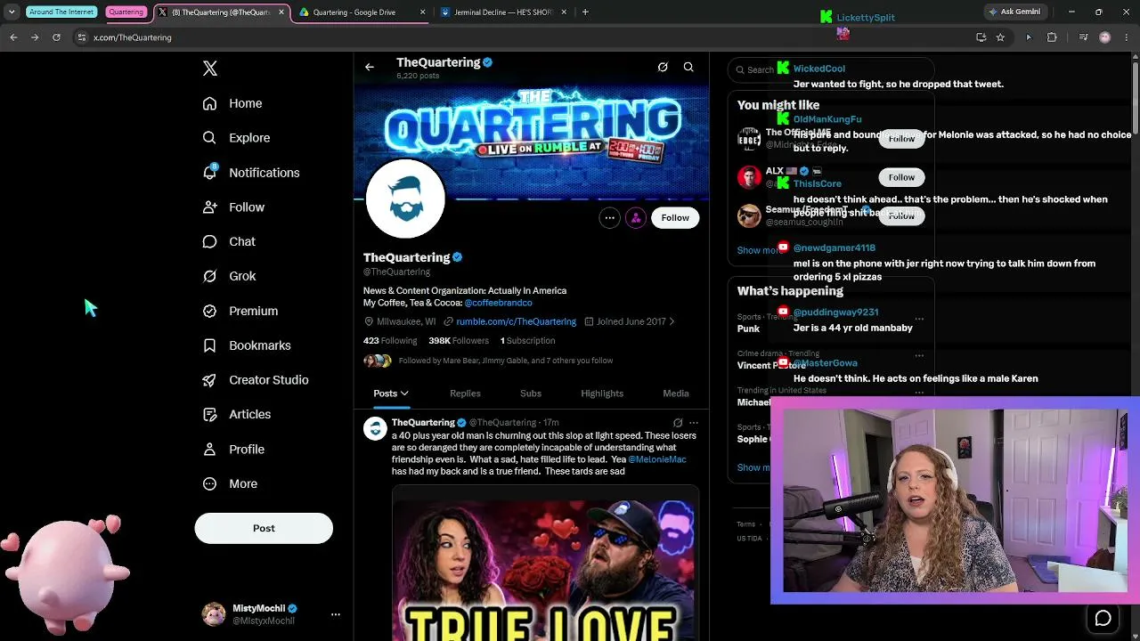Launch Grok from the sidebar icon
Viewport: 1140px width, 641px height.
[x=209, y=276]
